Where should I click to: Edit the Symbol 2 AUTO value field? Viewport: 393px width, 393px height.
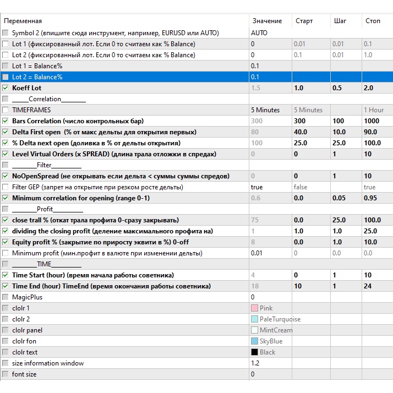[270, 33]
